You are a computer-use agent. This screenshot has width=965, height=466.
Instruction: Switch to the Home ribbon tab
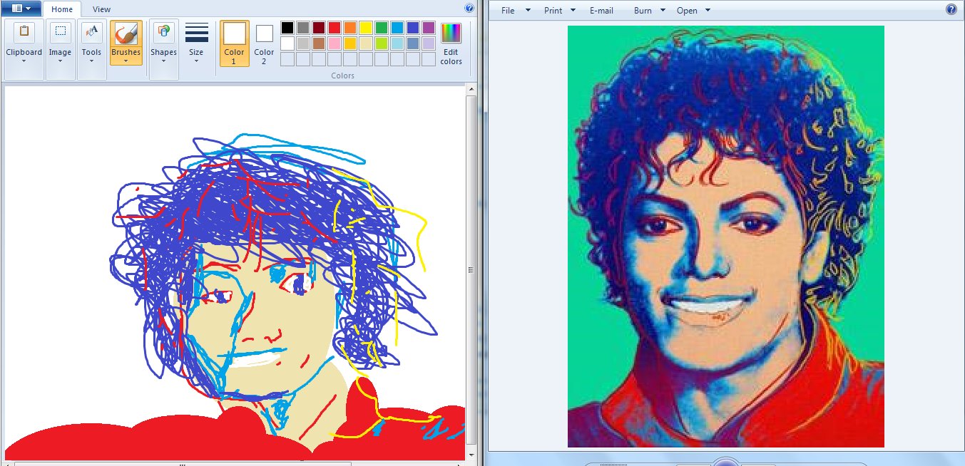pos(62,9)
